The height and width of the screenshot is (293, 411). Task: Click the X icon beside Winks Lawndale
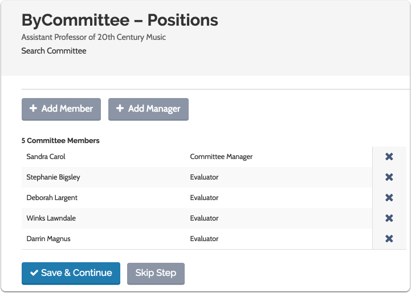coord(389,218)
